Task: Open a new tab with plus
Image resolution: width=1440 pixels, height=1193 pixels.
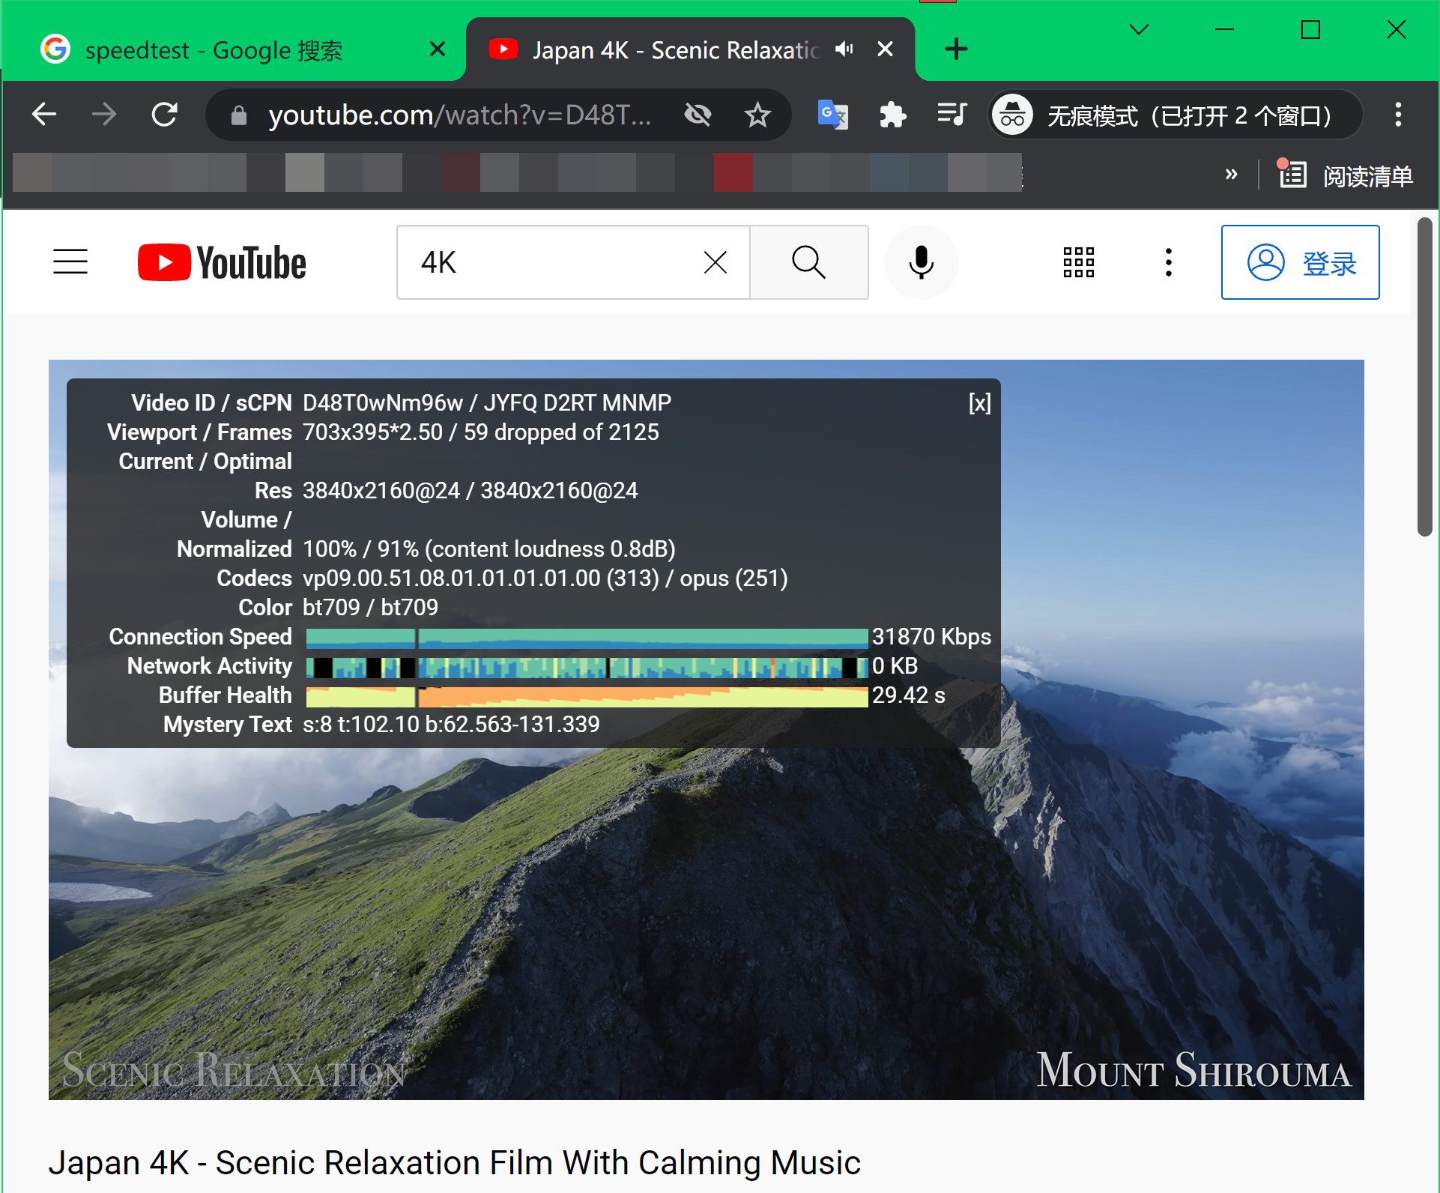Action: 956,49
